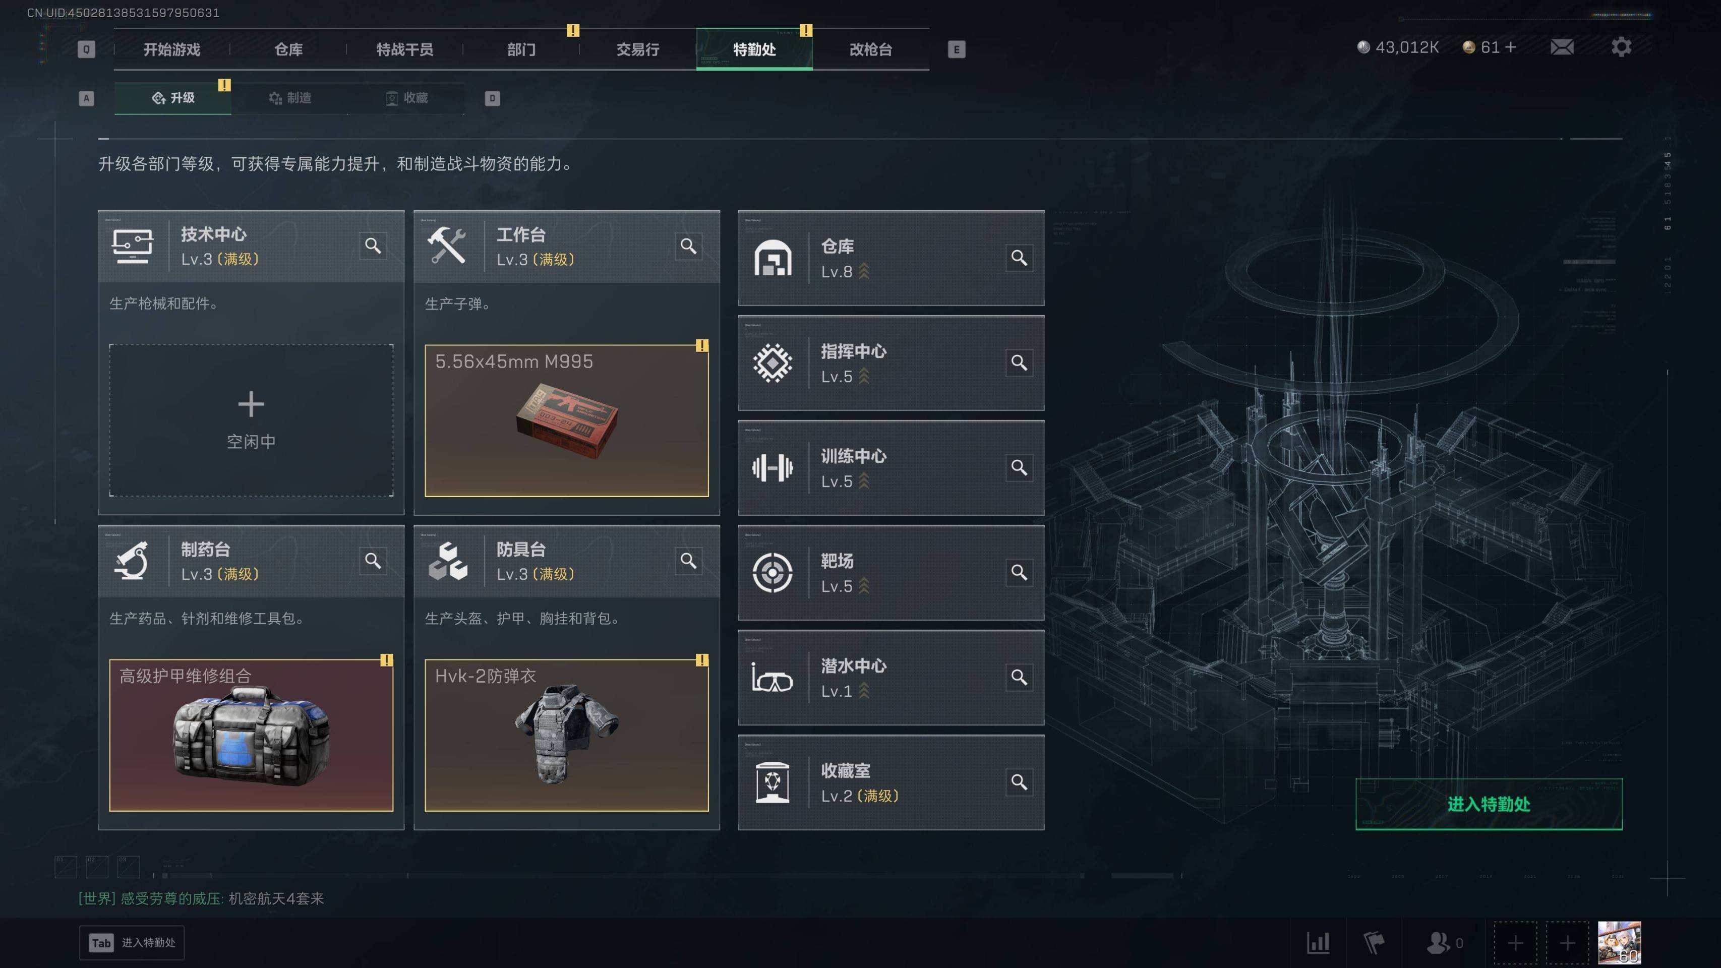Image resolution: width=1721 pixels, height=968 pixels.
Task: Click magnifier icon on 技术中心 panel
Action: 373,246
